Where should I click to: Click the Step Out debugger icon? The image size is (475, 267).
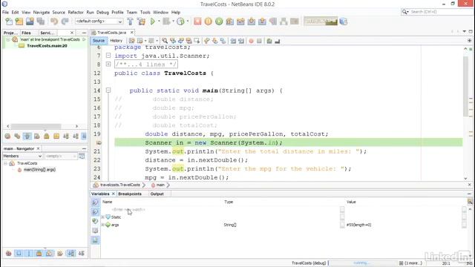tap(262, 22)
